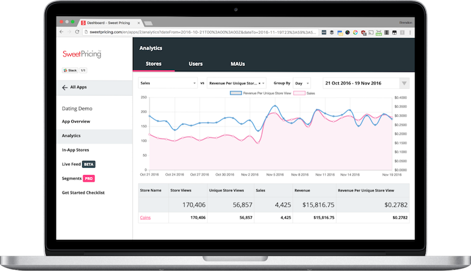Click the address bar URL
The width and height of the screenshot is (471, 271).
click(203, 32)
